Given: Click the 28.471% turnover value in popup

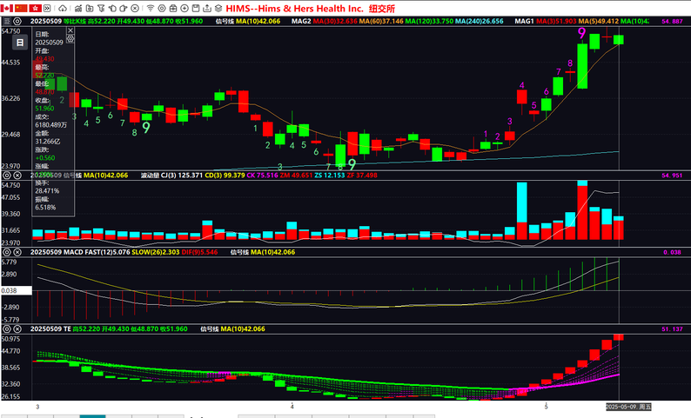Looking at the screenshot, I should pos(47,190).
